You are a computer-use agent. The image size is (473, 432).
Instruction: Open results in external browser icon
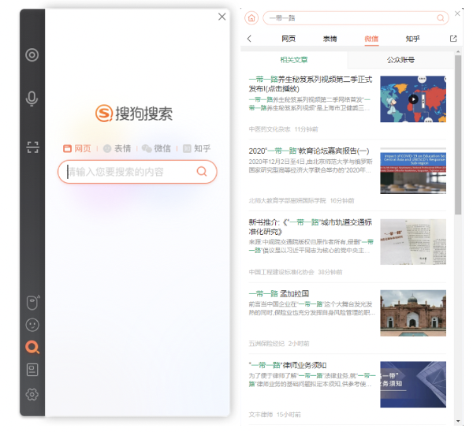[453, 39]
